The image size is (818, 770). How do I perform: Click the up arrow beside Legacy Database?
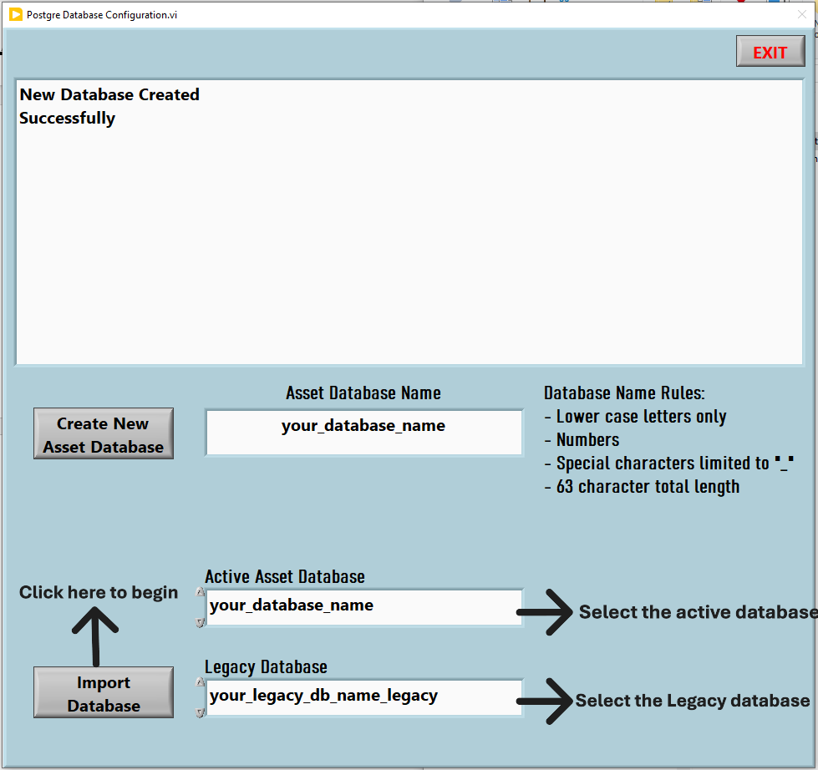coord(201,683)
